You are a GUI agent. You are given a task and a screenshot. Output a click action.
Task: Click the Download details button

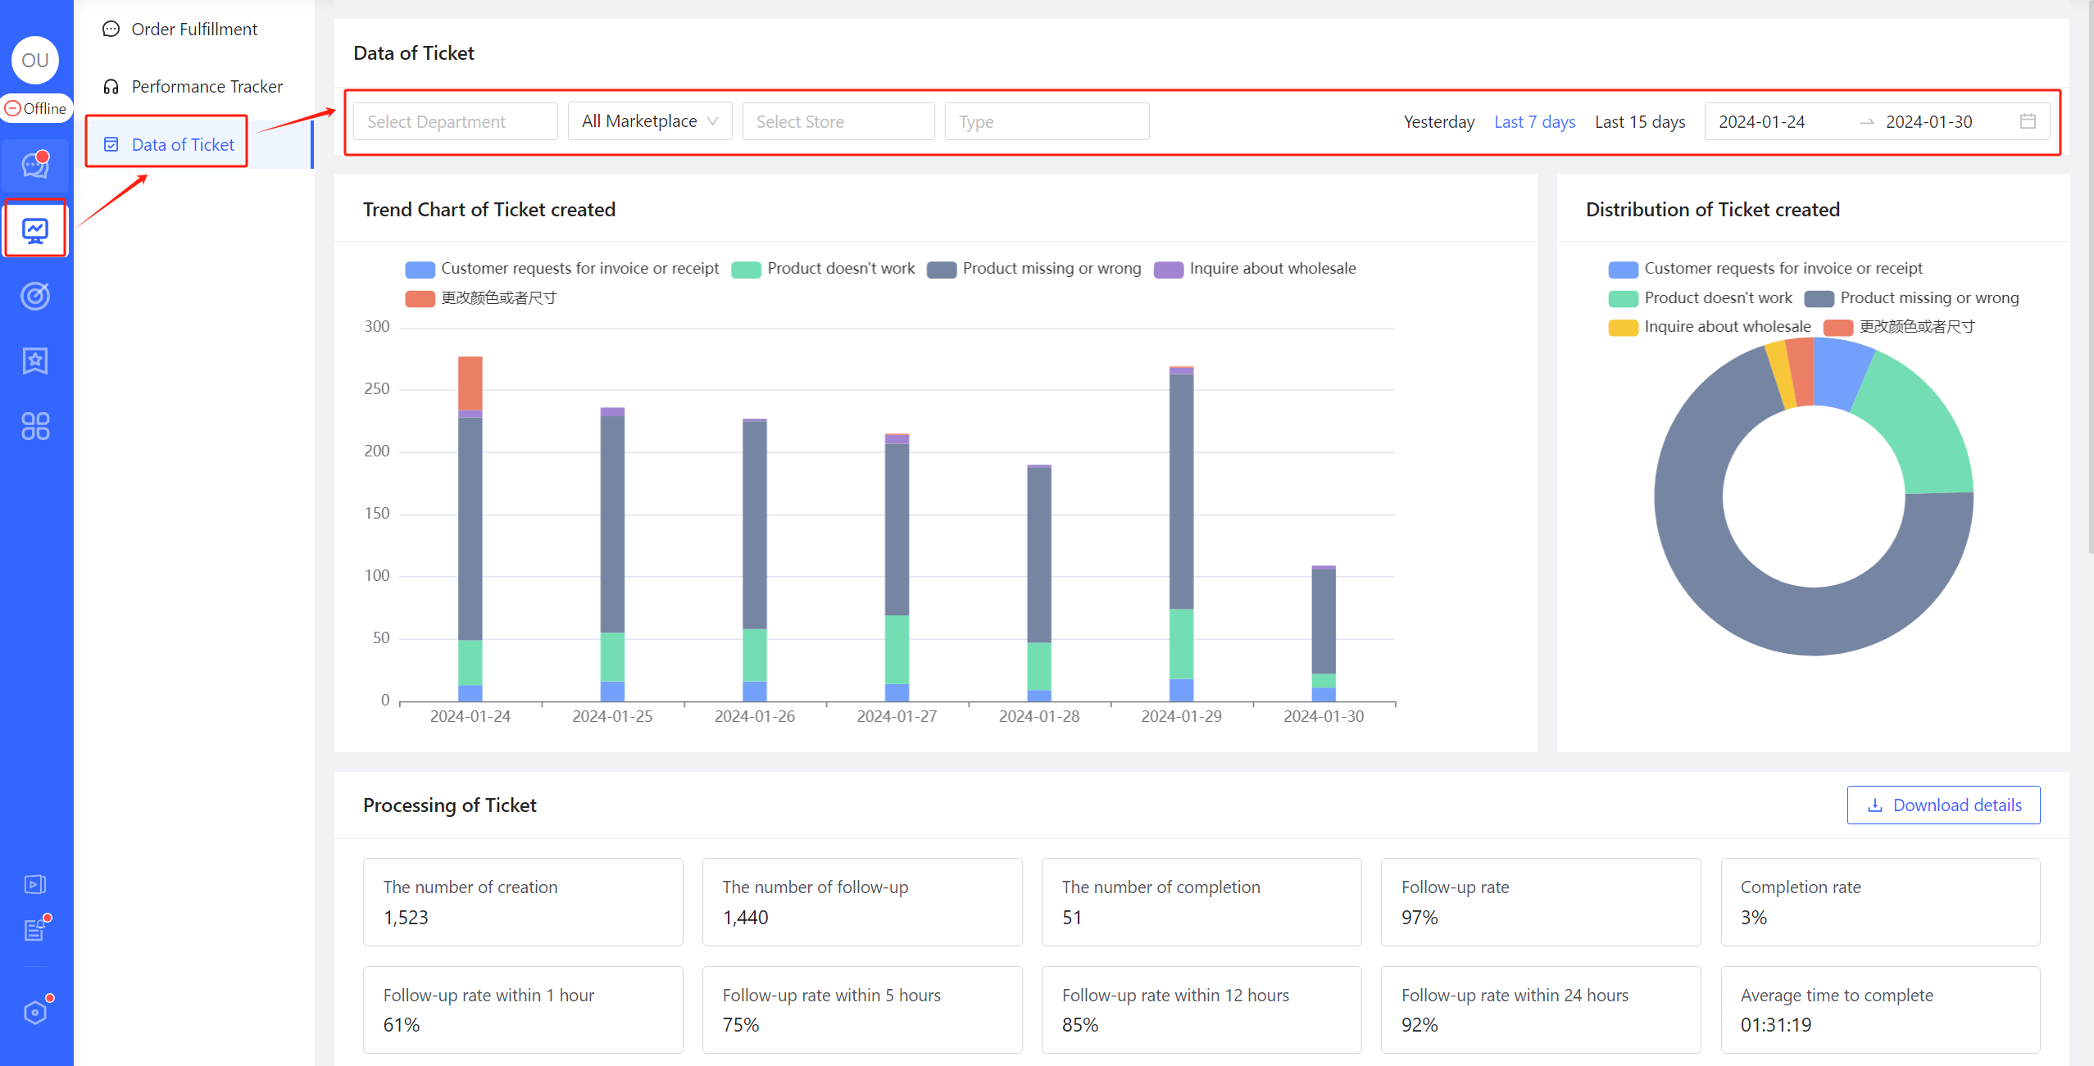(1943, 805)
